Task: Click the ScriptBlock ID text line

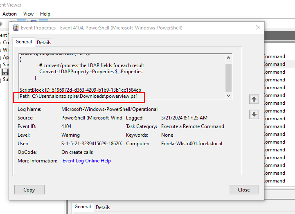Action: [80, 90]
